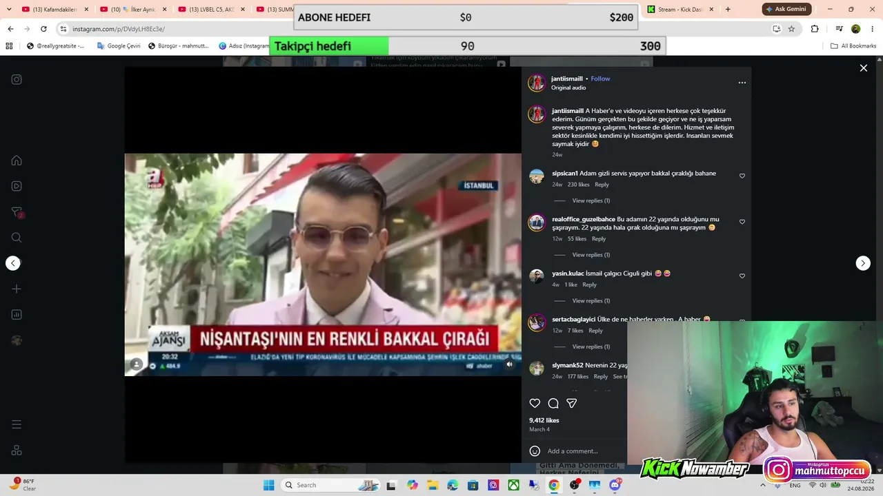Image resolution: width=883 pixels, height=496 pixels.
Task: Expand replies under realoffice_guzelbahce's comment
Action: click(x=591, y=255)
